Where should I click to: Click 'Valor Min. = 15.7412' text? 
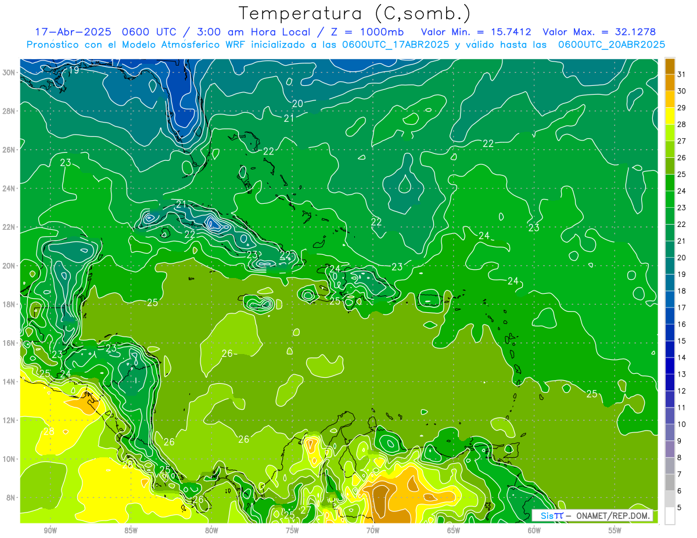(x=476, y=32)
